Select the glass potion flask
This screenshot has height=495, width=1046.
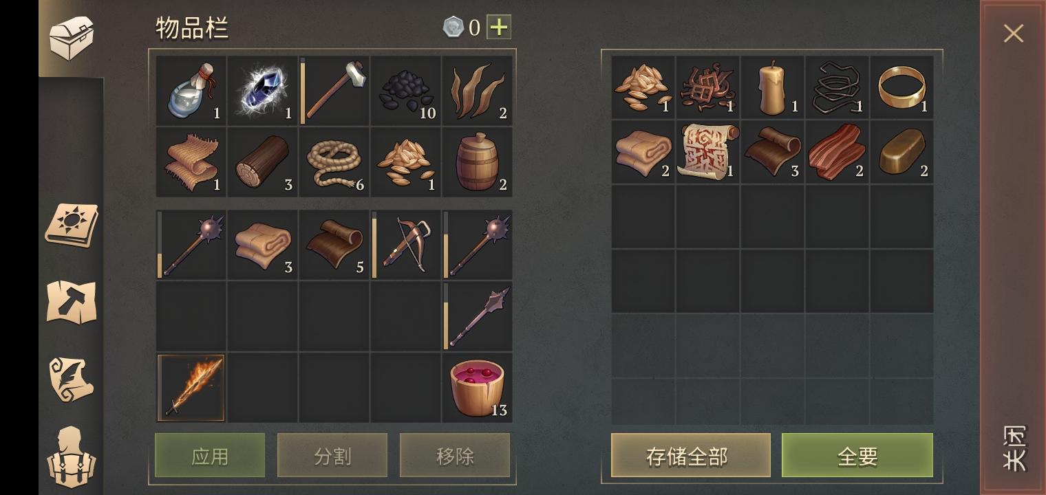191,90
